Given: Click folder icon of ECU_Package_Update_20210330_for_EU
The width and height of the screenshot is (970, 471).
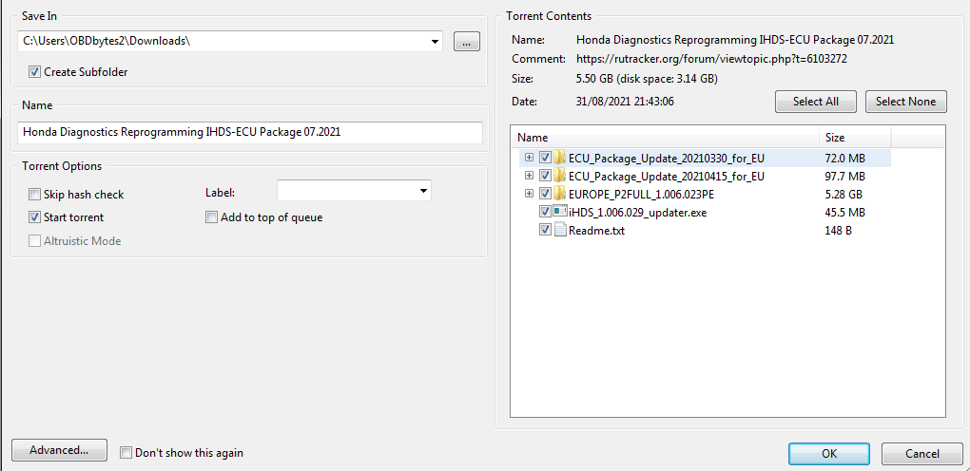Looking at the screenshot, I should pos(560,158).
